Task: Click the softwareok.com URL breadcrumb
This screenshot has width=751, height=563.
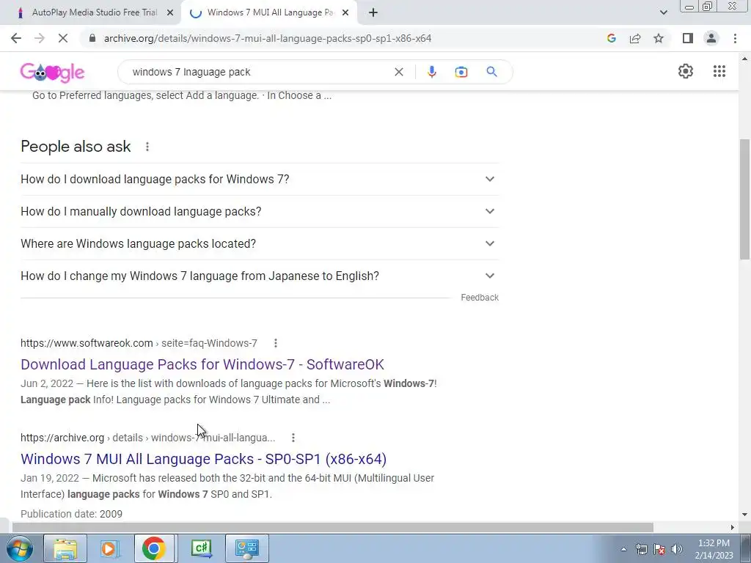Action: [x=139, y=343]
